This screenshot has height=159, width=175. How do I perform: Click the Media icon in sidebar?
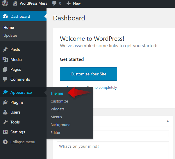point(5,60)
